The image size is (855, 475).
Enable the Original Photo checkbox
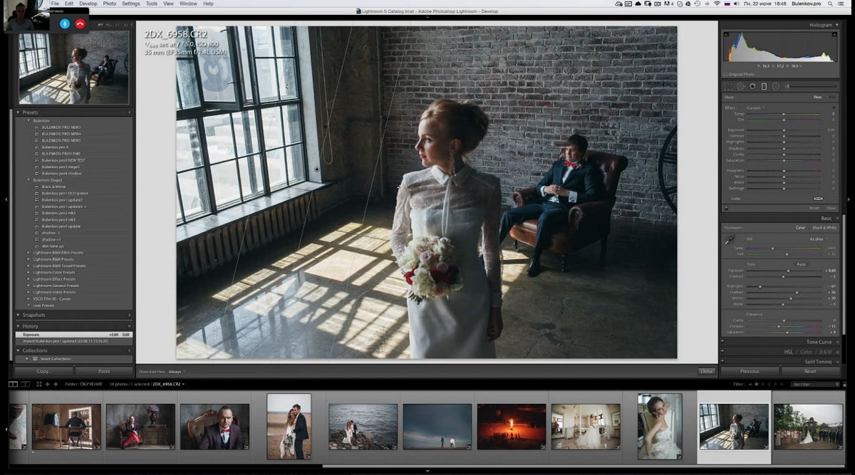pos(725,74)
